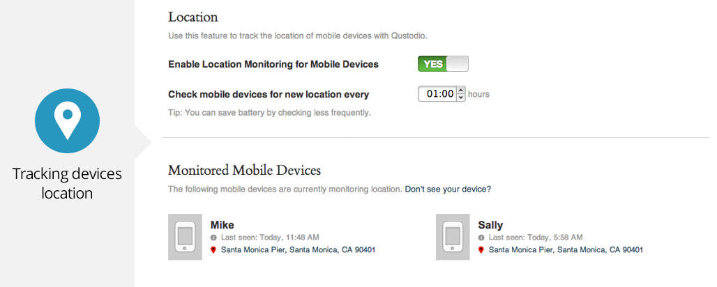This screenshot has height=287, width=717.
Task: Increase check interval with the up arrow
Action: click(460, 90)
